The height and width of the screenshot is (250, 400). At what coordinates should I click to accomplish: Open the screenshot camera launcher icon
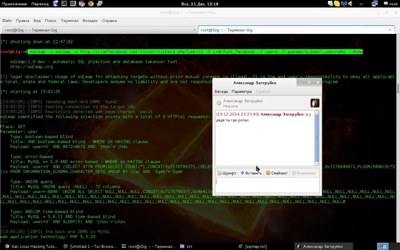[x=100, y=4]
